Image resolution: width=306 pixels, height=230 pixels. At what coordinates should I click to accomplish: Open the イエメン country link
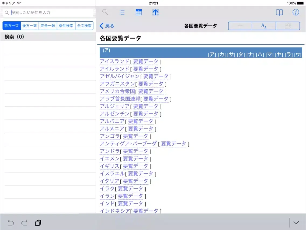tap(109, 159)
